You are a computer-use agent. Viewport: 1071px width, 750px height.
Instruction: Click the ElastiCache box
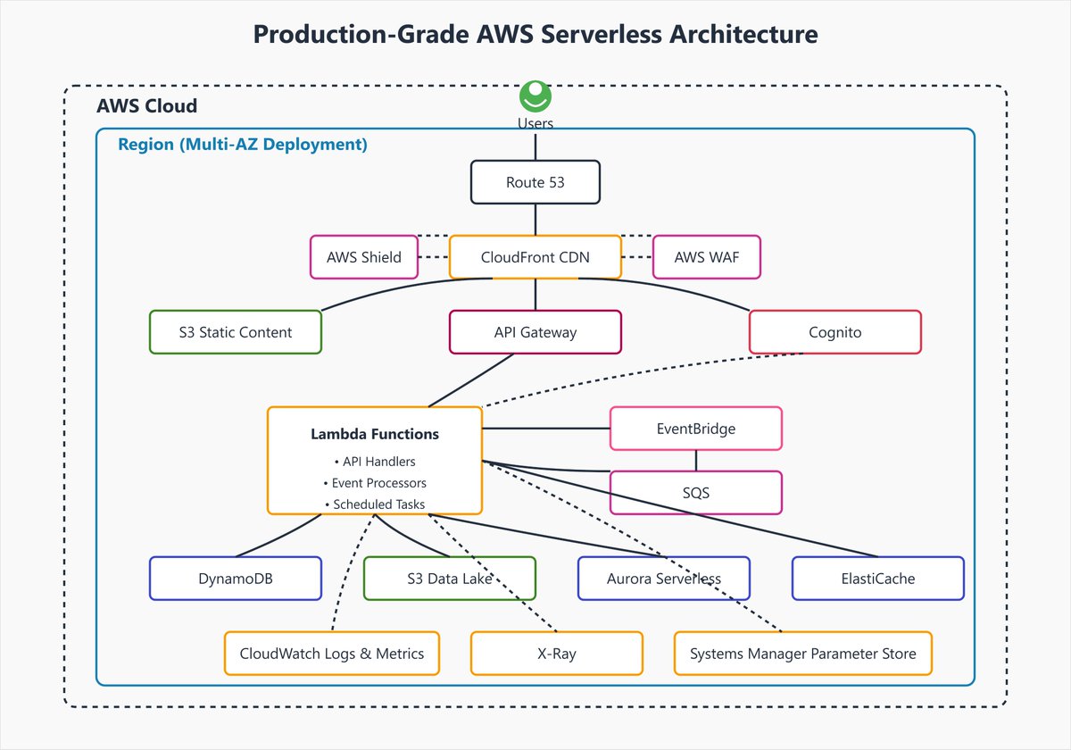tap(878, 579)
